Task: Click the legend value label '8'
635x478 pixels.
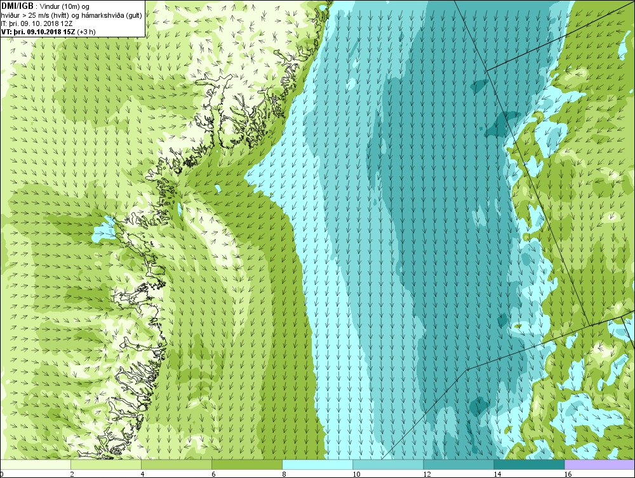Action: click(284, 474)
